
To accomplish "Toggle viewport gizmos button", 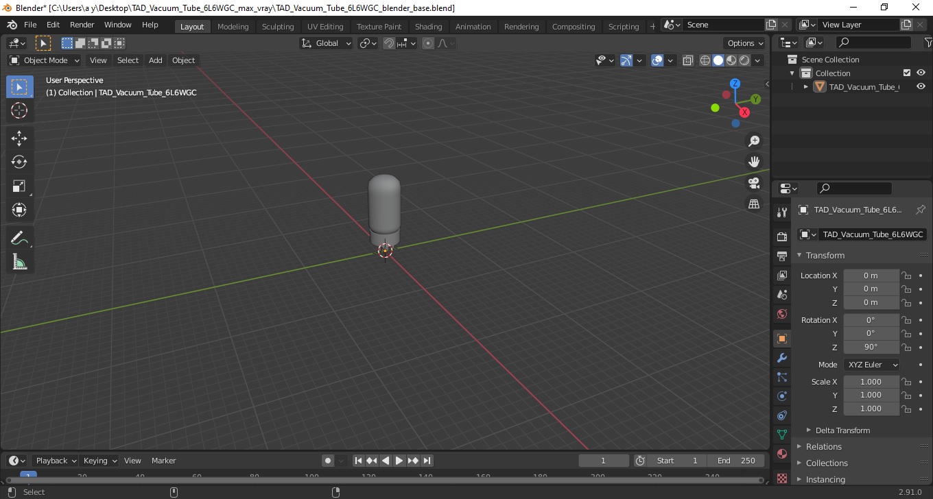I will (626, 60).
